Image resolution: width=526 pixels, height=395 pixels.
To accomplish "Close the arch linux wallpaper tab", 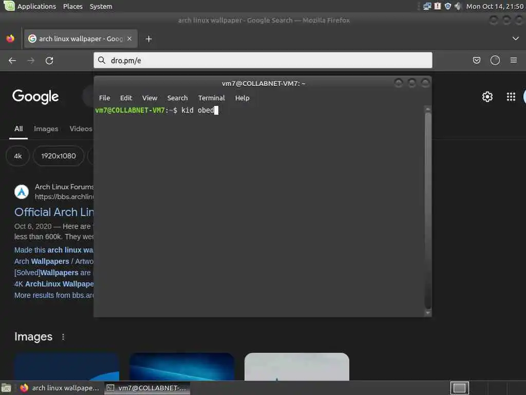I will (129, 39).
